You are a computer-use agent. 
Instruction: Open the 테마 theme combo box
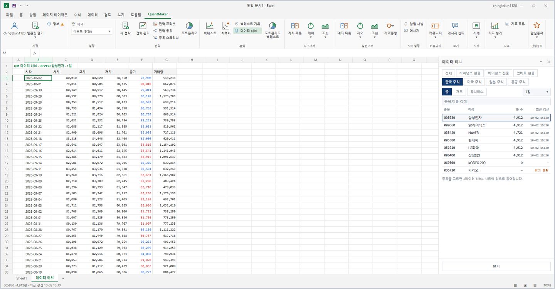click(92, 32)
